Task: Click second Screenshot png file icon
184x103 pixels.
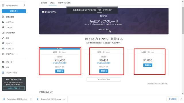Action: (x=38, y=99)
